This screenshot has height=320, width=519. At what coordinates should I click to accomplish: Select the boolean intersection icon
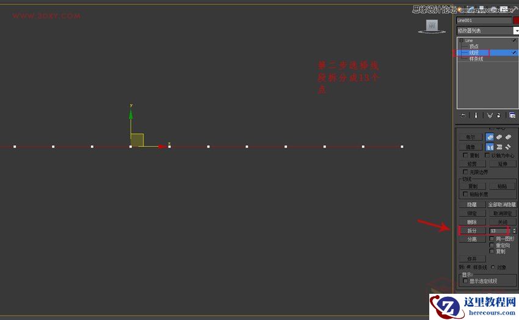[x=508, y=137]
